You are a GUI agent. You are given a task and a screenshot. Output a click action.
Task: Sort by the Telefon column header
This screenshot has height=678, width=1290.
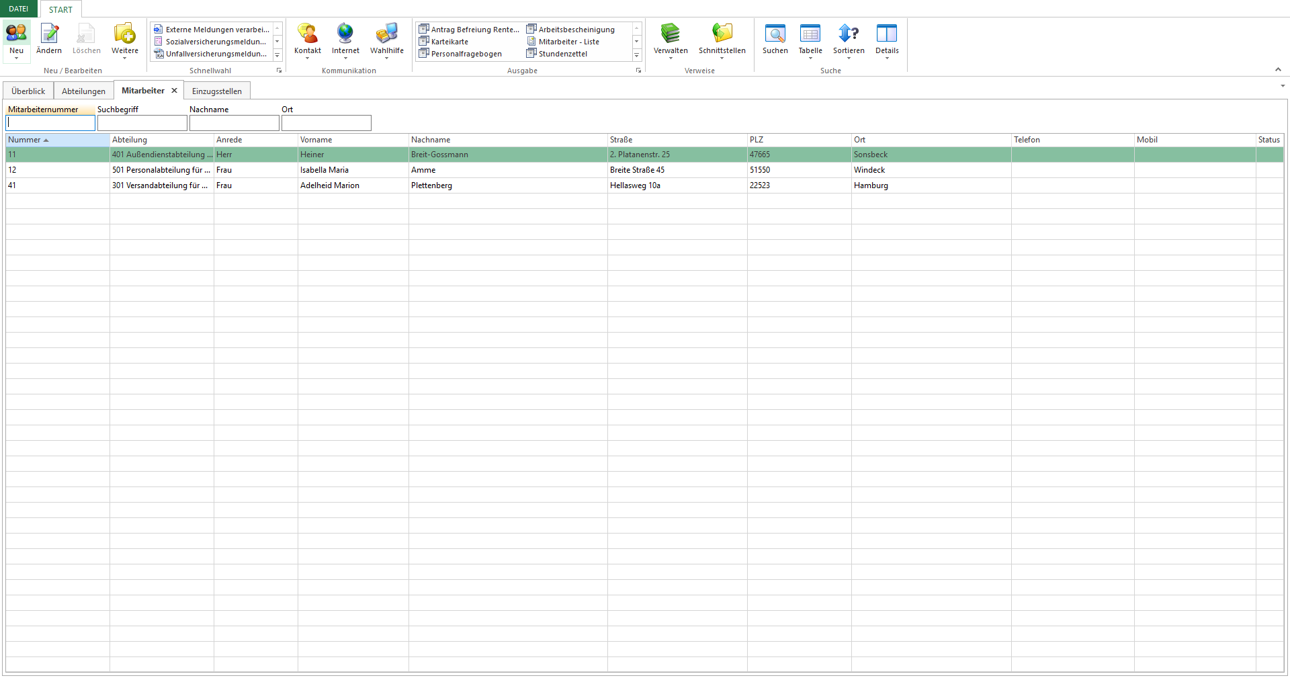coord(1073,140)
